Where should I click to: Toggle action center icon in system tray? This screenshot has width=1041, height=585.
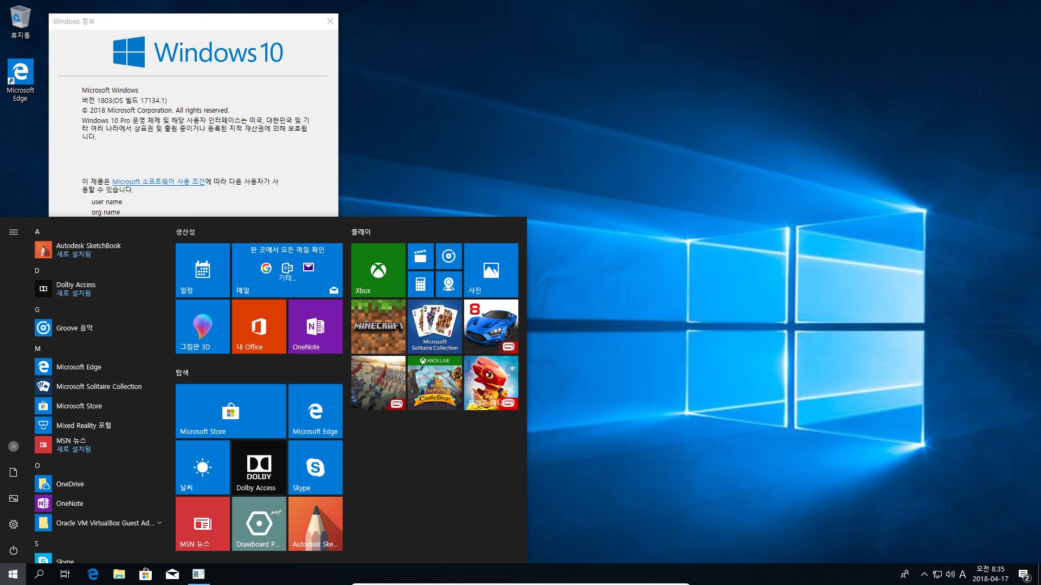coord(1026,574)
